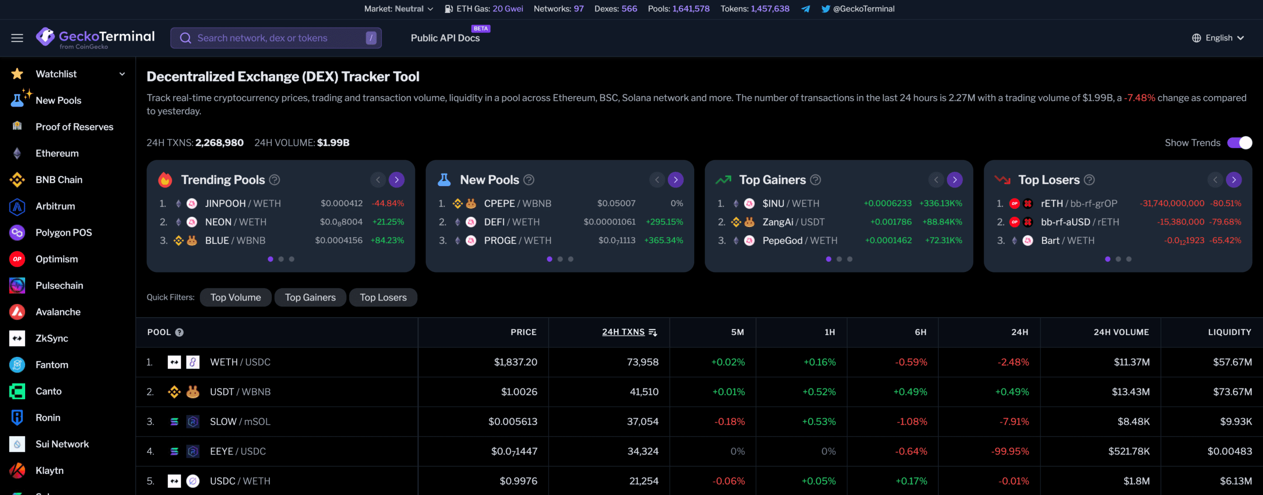Image resolution: width=1263 pixels, height=495 pixels.
Task: Click the GeckoTerminal logo
Action: point(95,38)
